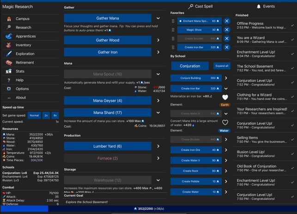Screen dimensions: 297x214
Task: Collapse Warehouse details chevron
Action: [158, 180]
